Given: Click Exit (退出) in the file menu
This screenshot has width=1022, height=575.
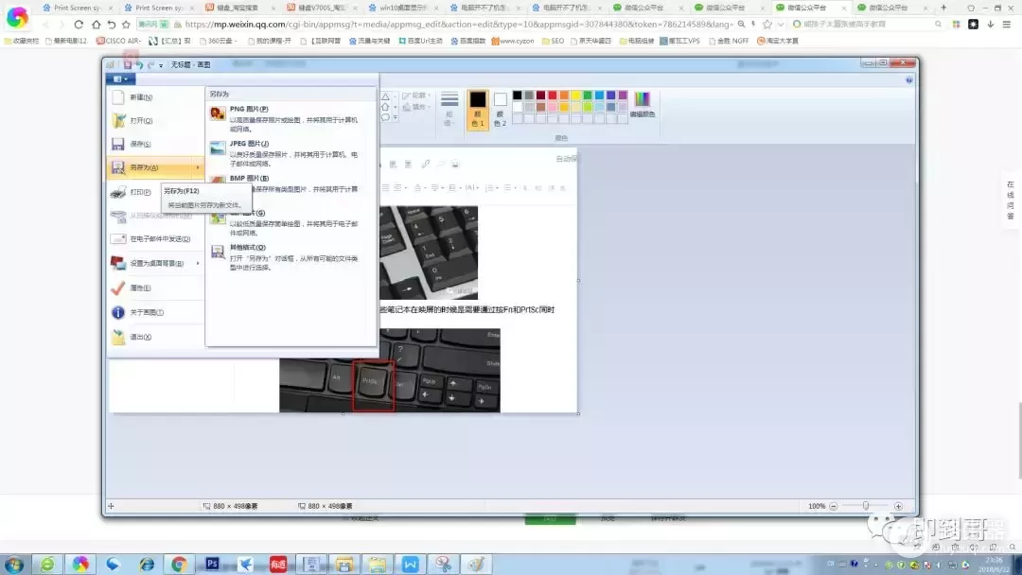Looking at the screenshot, I should pos(140,337).
